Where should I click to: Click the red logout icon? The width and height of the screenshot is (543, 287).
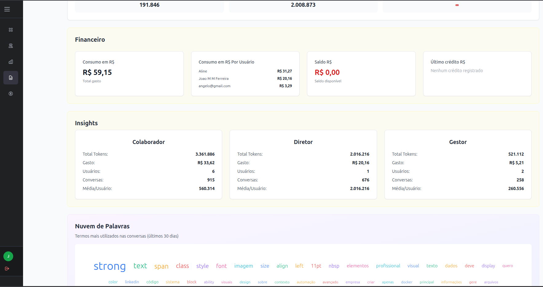pyautogui.click(x=7, y=269)
